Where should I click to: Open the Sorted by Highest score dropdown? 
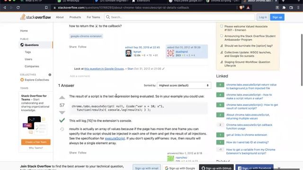pos(184,85)
